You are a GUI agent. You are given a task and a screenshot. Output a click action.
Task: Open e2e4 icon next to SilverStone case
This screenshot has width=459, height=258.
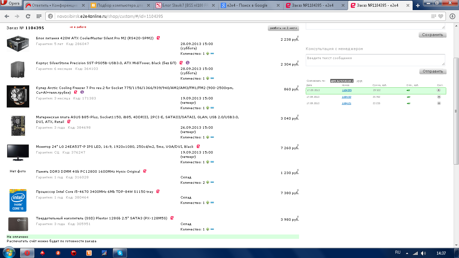tap(181, 63)
